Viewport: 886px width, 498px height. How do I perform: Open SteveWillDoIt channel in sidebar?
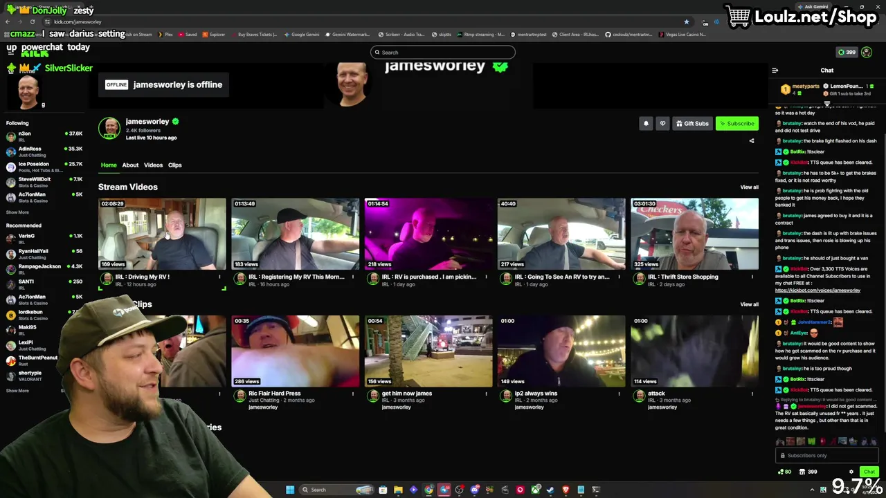pyautogui.click(x=44, y=182)
